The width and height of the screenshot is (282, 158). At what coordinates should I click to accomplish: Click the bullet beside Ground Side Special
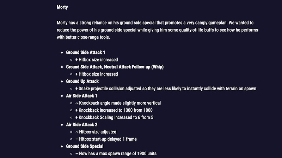click(62, 146)
